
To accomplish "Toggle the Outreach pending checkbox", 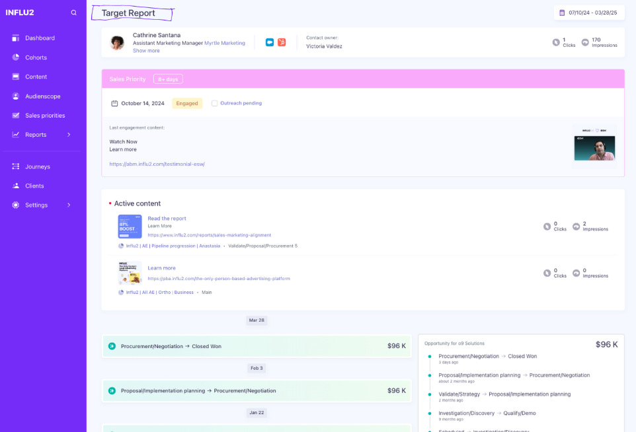I will (215, 103).
